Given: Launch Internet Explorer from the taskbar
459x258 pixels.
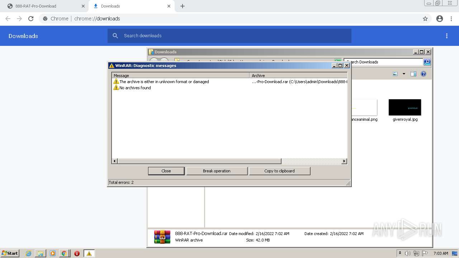Looking at the screenshot, I should tap(28, 253).
